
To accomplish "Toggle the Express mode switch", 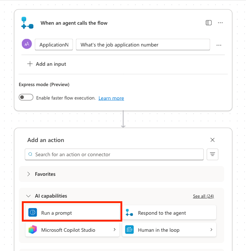I will click(x=26, y=97).
